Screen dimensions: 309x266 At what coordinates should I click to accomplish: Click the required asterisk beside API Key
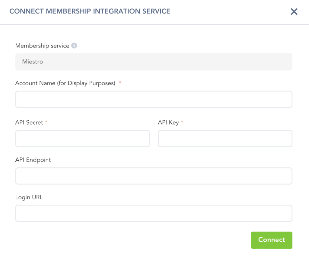[x=182, y=122]
